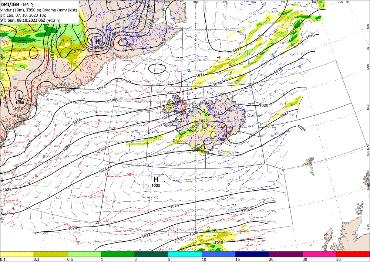Click the H symbol above 1025
370x262 pixels.
tap(156, 180)
